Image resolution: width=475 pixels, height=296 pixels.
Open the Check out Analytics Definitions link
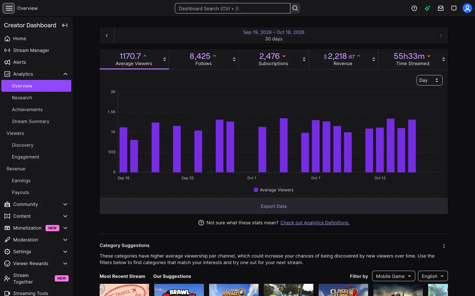pos(315,223)
